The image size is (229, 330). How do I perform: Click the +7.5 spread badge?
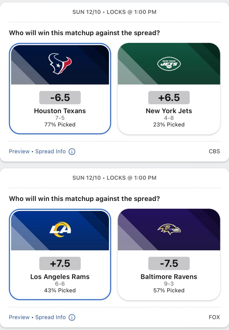60,263
